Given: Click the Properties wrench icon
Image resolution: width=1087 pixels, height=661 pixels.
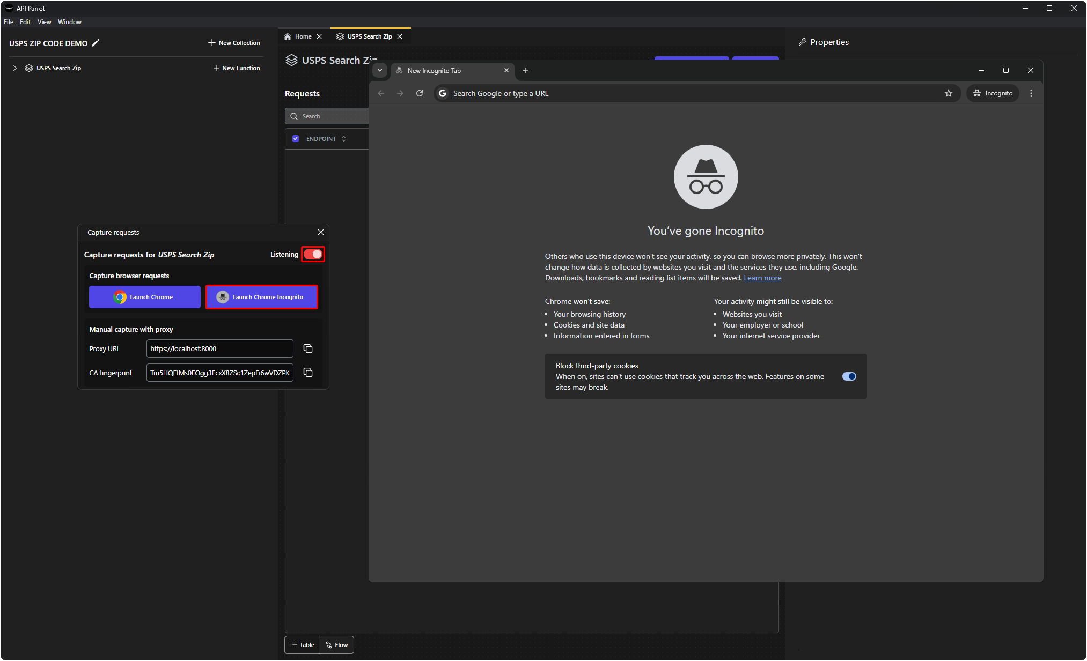Looking at the screenshot, I should click(x=803, y=42).
